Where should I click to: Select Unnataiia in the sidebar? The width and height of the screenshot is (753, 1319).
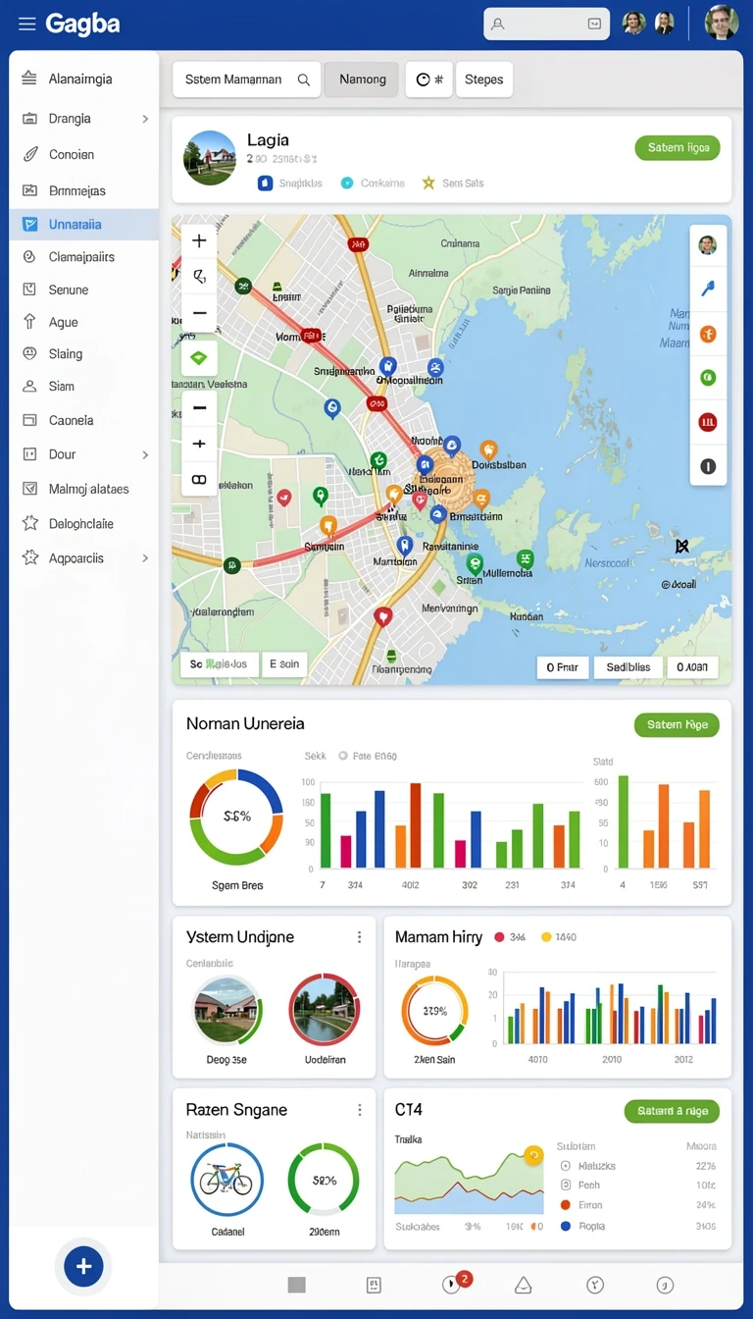tap(84, 225)
